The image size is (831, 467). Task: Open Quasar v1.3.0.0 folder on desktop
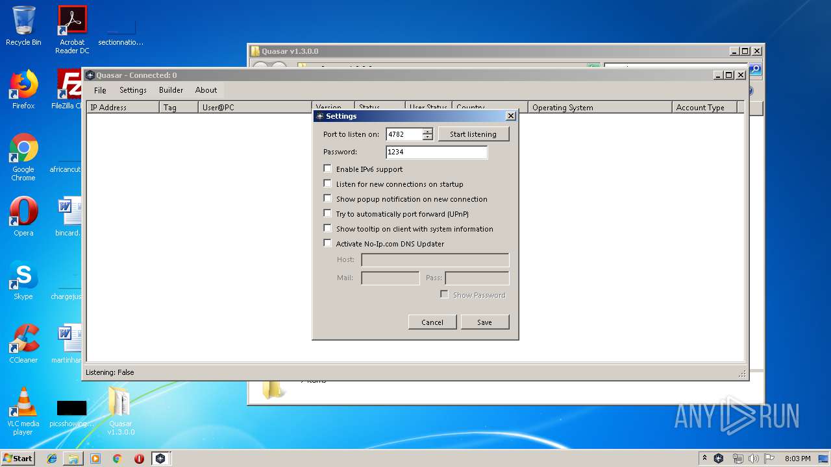point(121,411)
